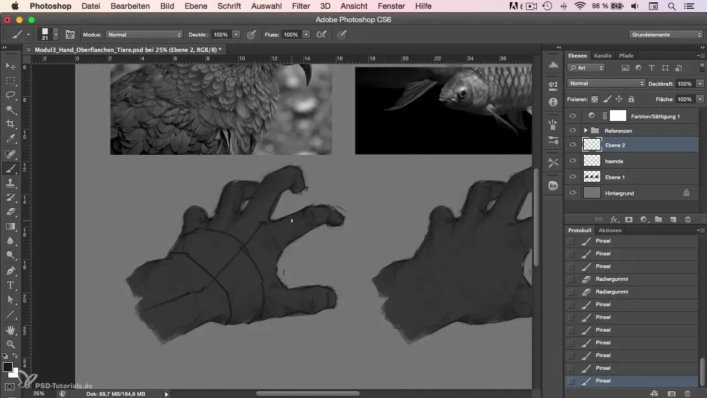Open the Ebene menu

tap(196, 6)
